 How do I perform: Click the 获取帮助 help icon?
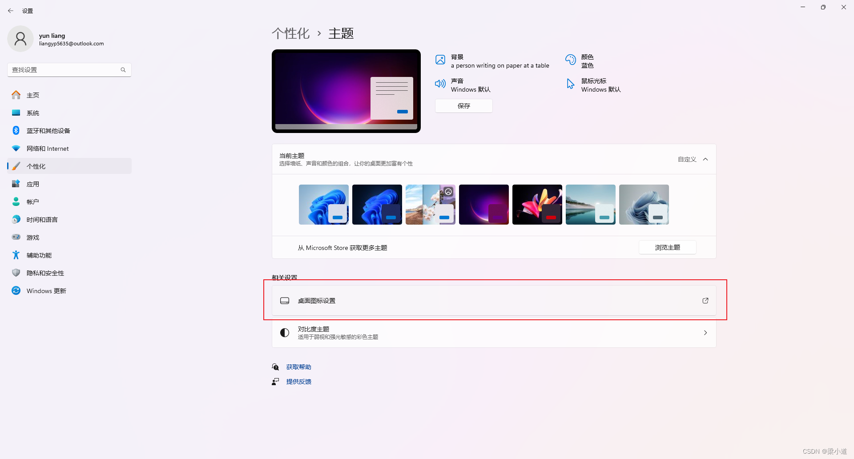tap(275, 367)
